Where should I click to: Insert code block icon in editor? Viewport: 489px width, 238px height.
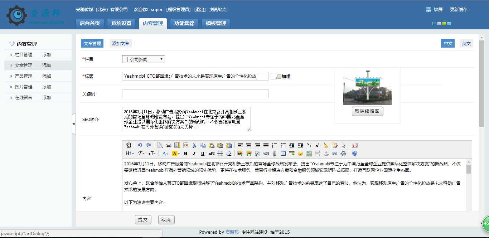click(186, 145)
